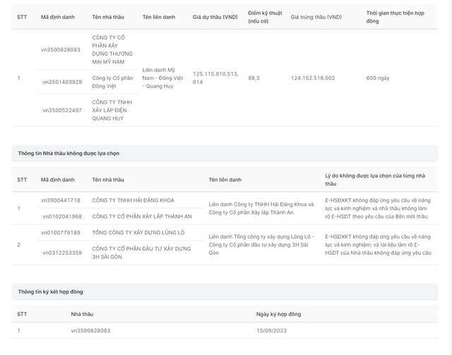The width and height of the screenshot is (452, 355).
Task: Click TỔNG CÔNG TY XÂY DỰNG LŨNG LÔ
Action: [x=138, y=232]
